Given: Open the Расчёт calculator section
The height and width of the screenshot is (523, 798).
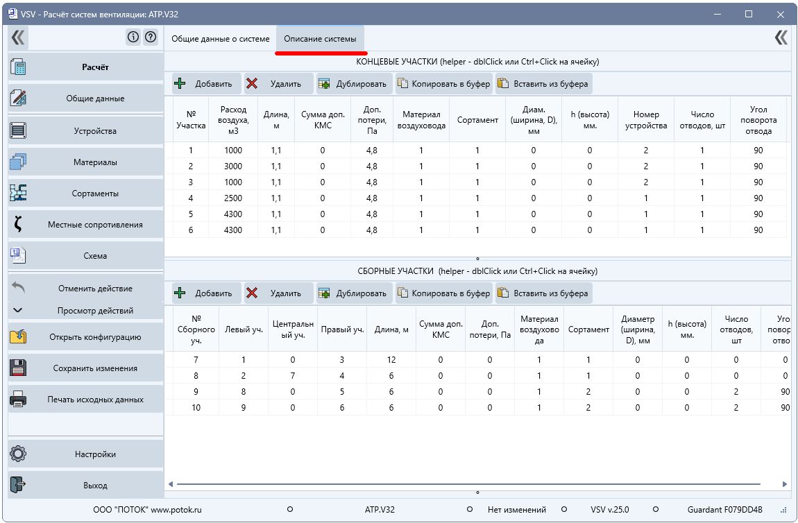Looking at the screenshot, I should click(x=85, y=67).
